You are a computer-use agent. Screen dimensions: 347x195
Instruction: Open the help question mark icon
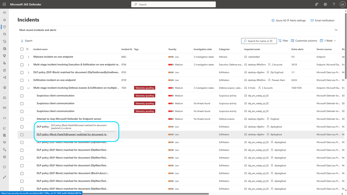tap(334, 4)
